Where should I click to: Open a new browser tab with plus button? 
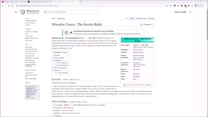(x=81, y=2)
